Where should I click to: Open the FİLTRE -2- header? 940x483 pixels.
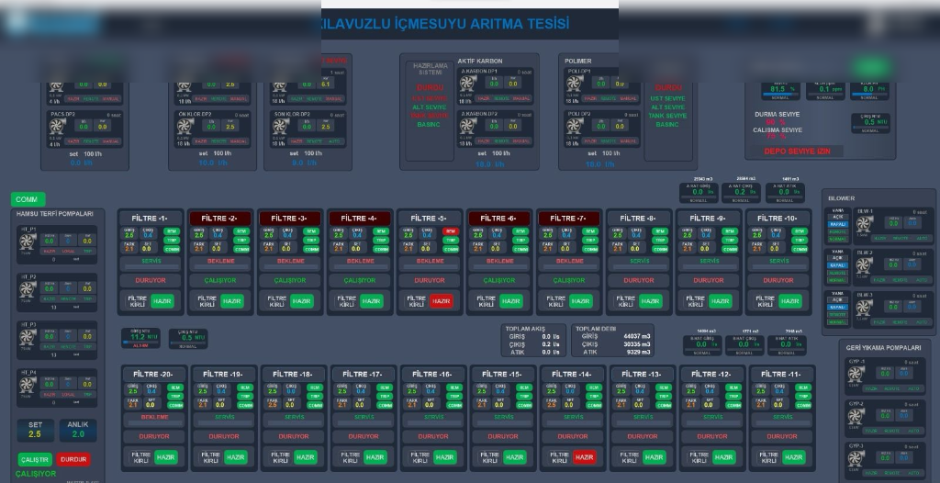click(220, 219)
